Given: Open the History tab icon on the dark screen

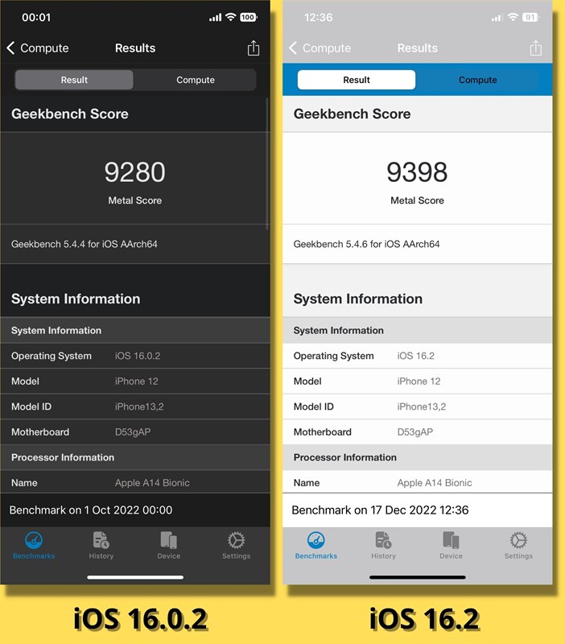Looking at the screenshot, I should point(101,540).
